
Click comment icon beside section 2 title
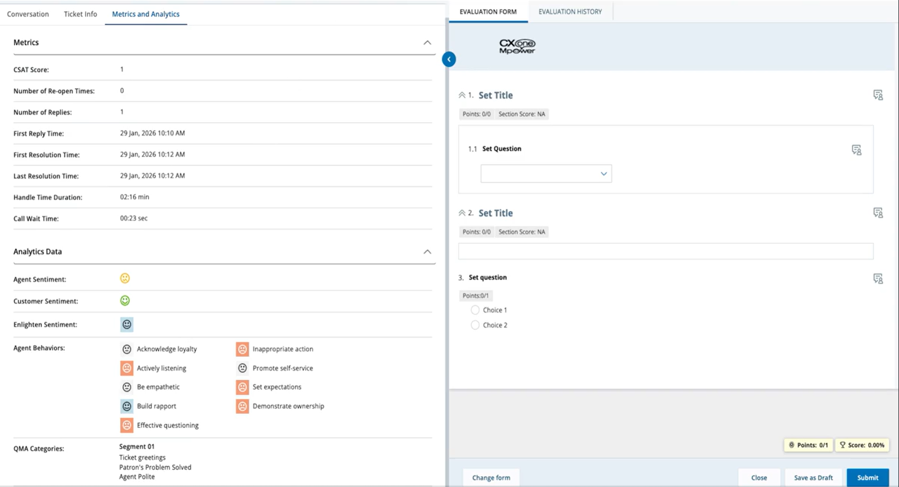click(x=877, y=213)
